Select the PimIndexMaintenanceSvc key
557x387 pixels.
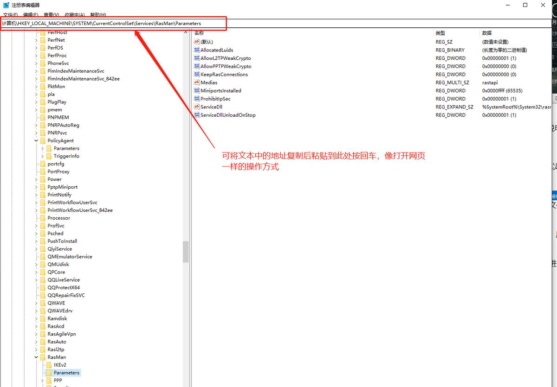pyautogui.click(x=76, y=71)
